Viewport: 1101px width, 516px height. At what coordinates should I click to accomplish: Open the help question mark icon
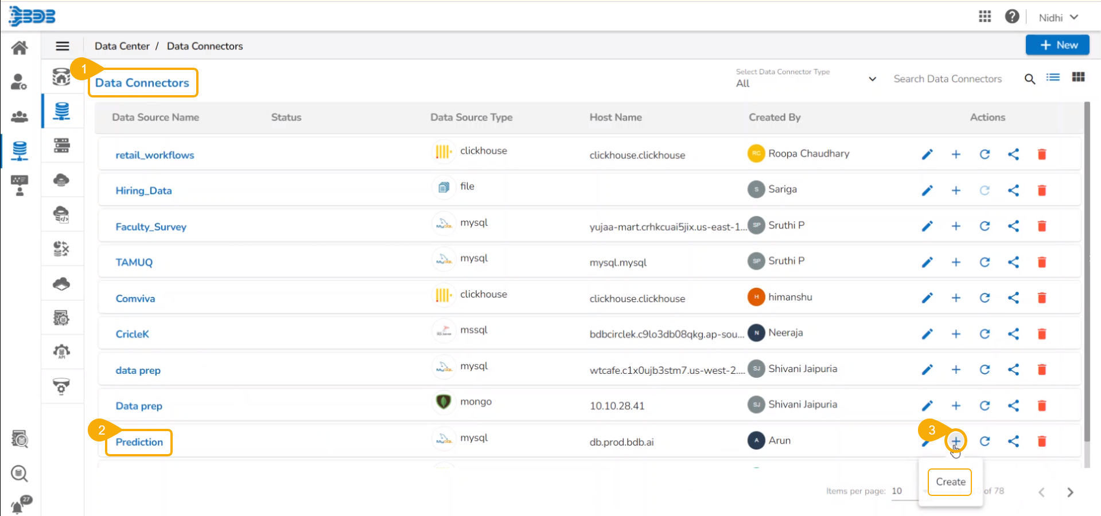coord(1011,17)
